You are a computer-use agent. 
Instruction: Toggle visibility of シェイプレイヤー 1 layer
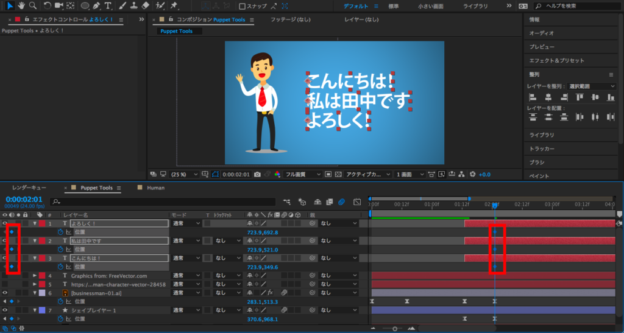[5, 310]
